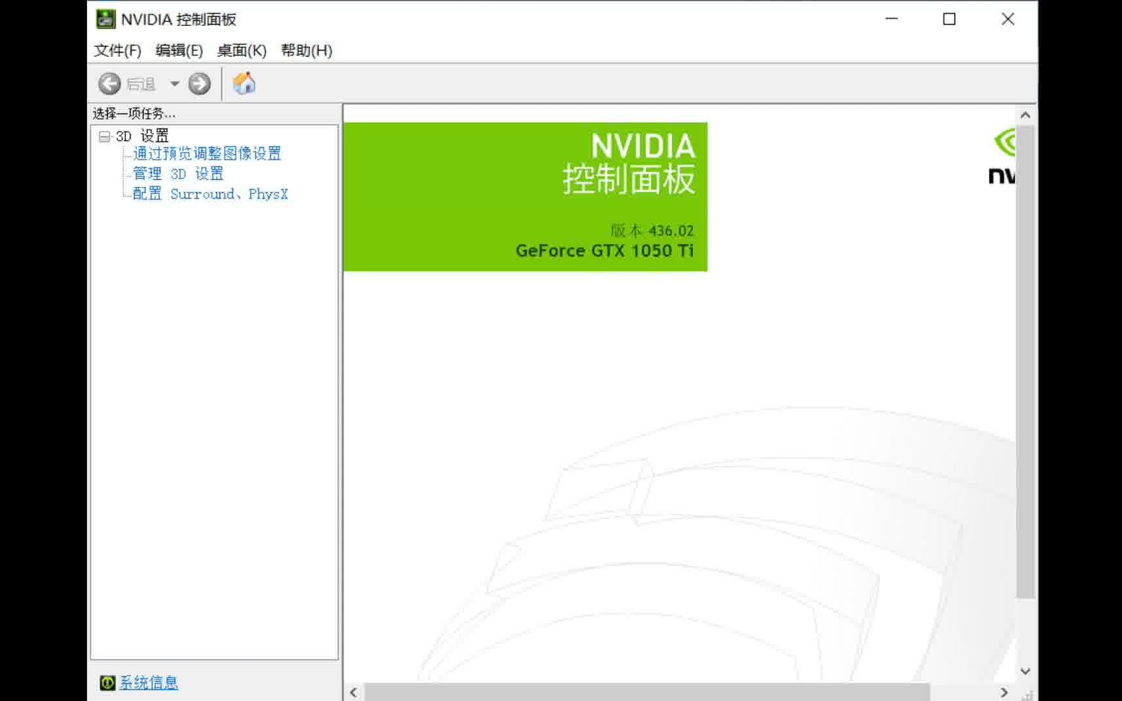Open the 编辑(E) menu

[x=179, y=51]
